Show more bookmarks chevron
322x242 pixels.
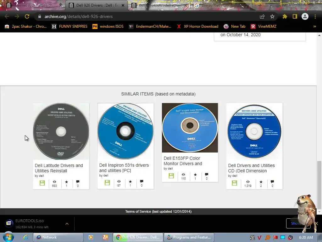(x=314, y=26)
